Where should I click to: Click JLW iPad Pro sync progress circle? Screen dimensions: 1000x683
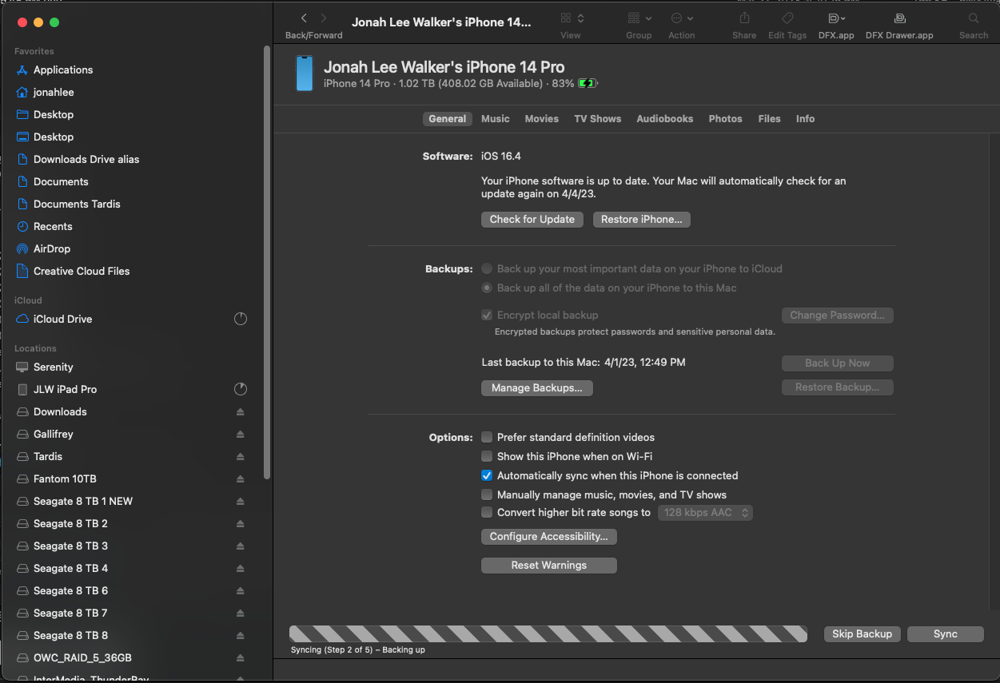(x=241, y=389)
